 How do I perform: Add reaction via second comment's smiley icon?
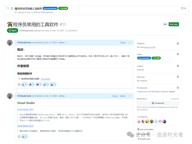point(19,137)
